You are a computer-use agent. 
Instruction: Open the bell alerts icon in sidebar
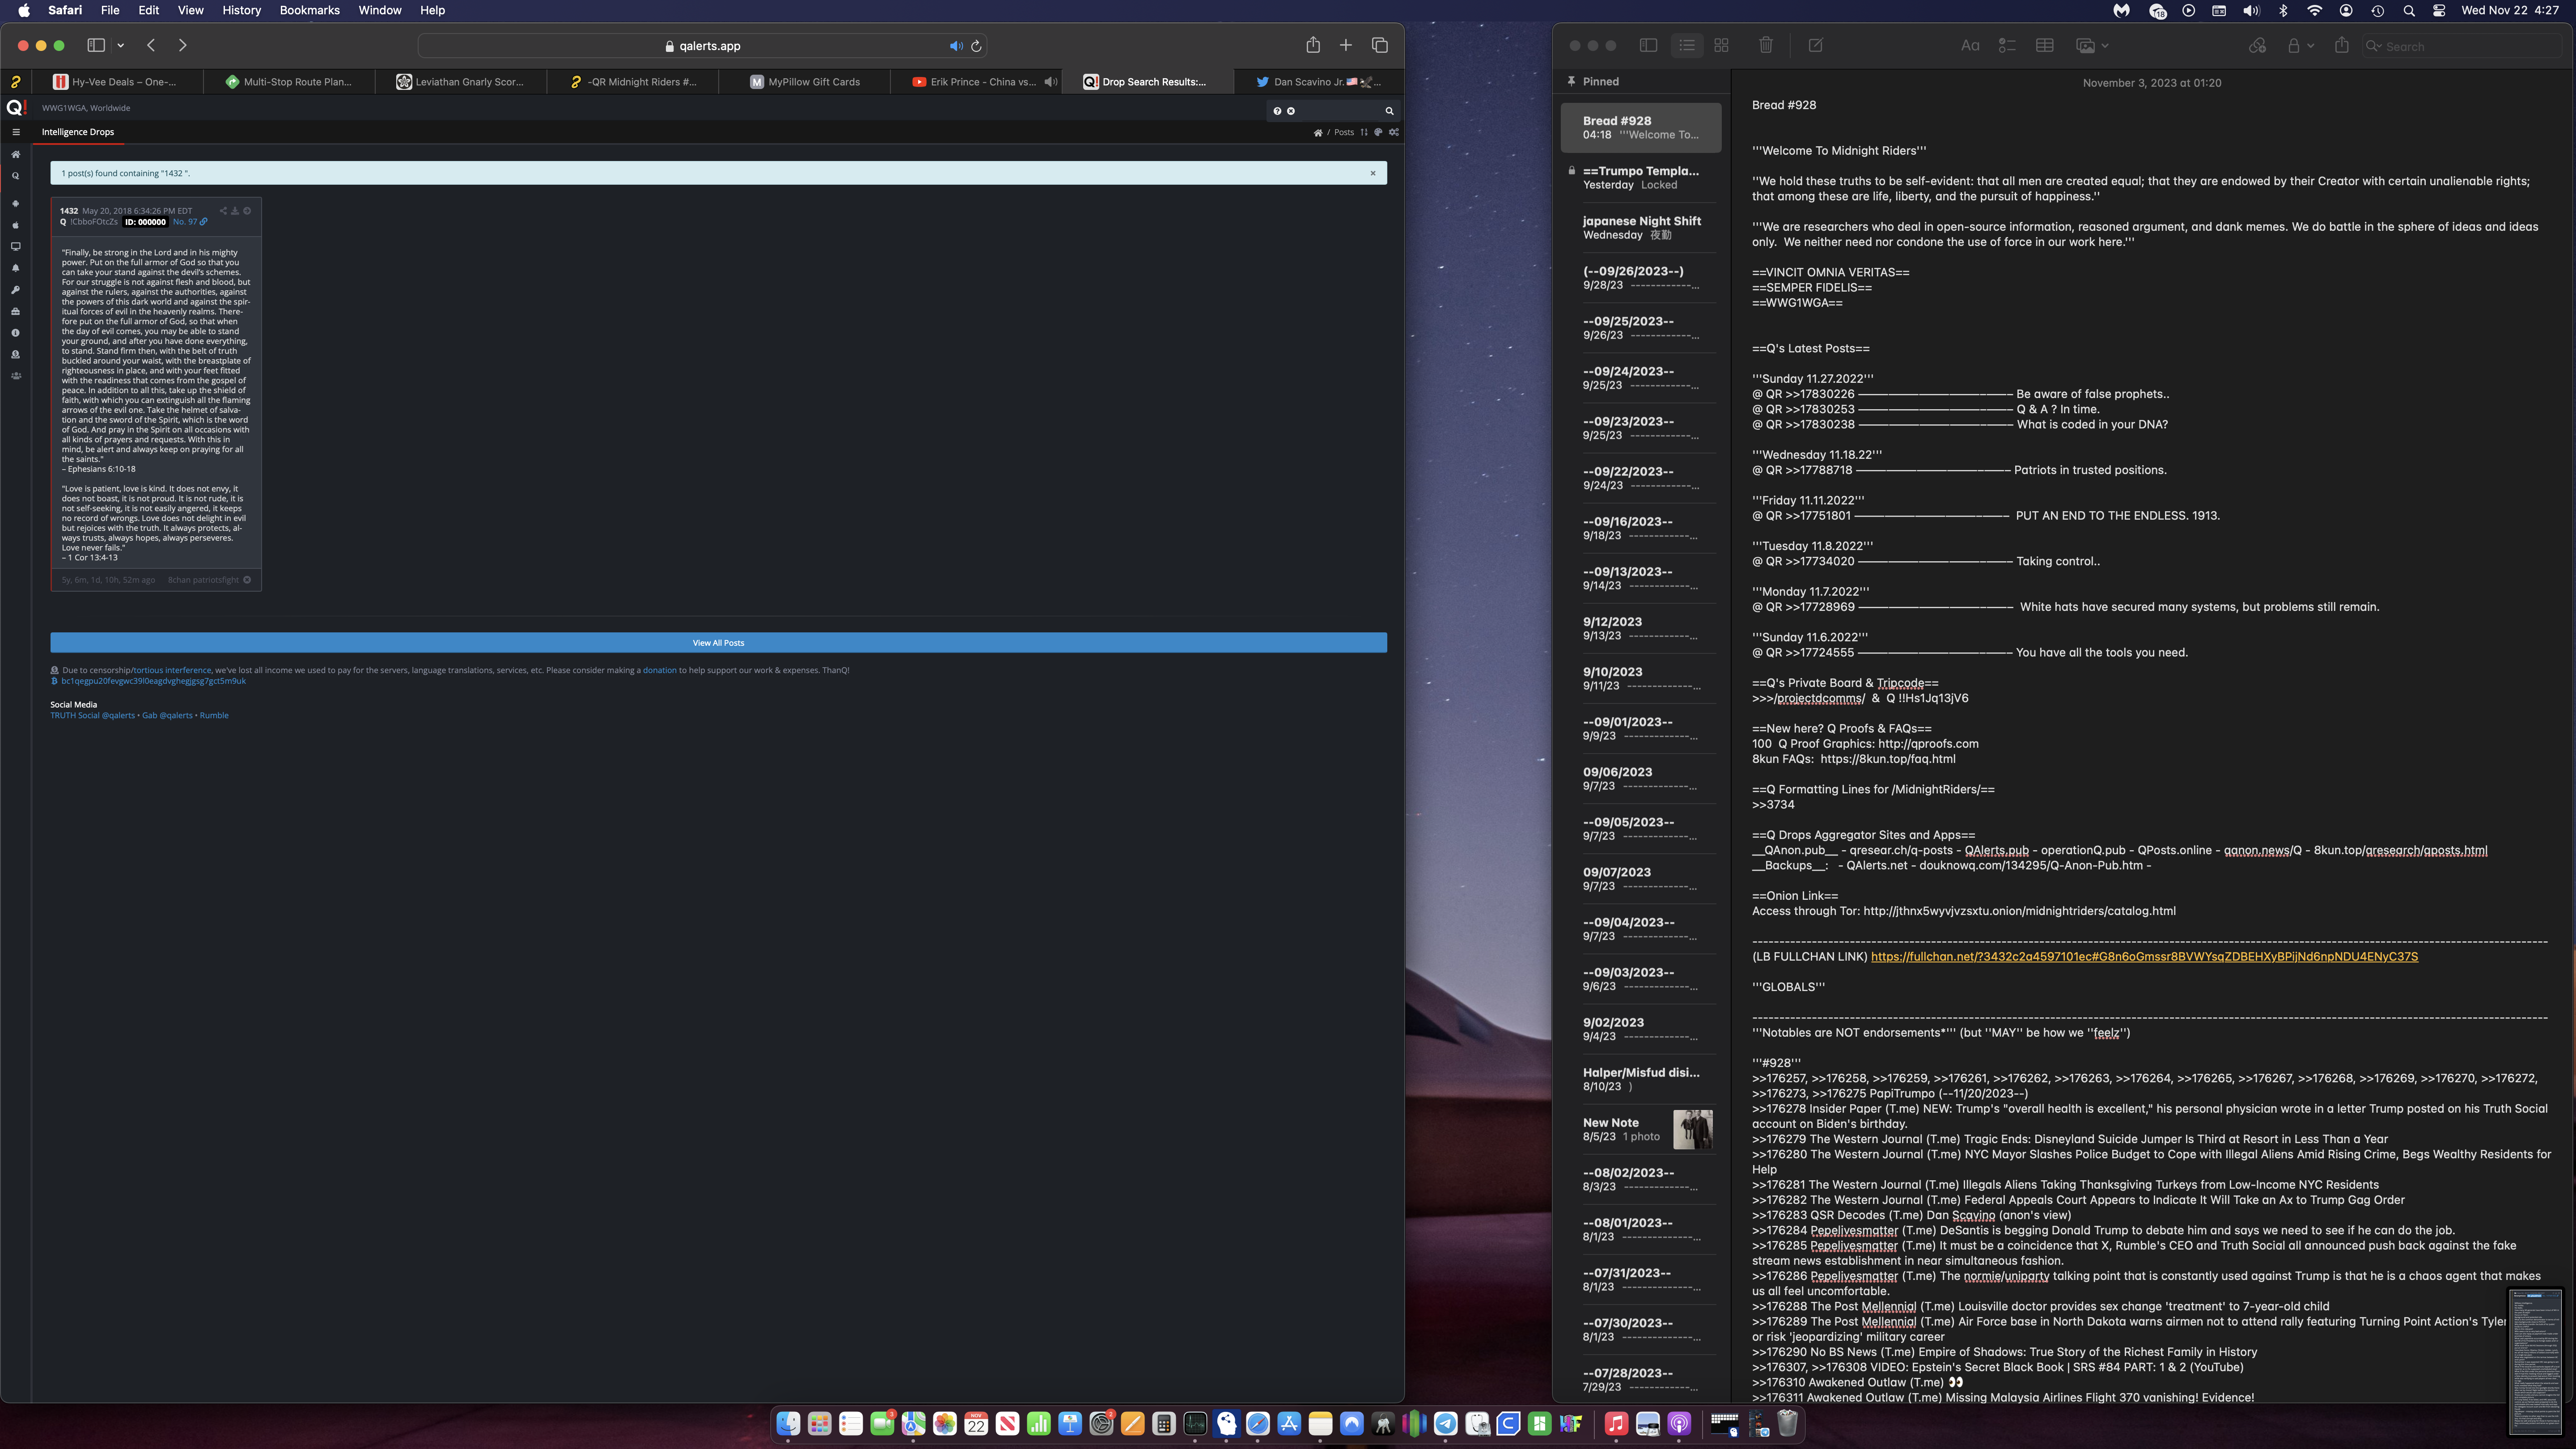point(15,268)
